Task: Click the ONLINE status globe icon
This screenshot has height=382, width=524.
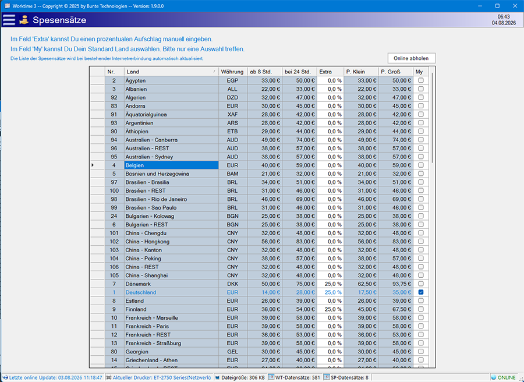Action: click(494, 377)
